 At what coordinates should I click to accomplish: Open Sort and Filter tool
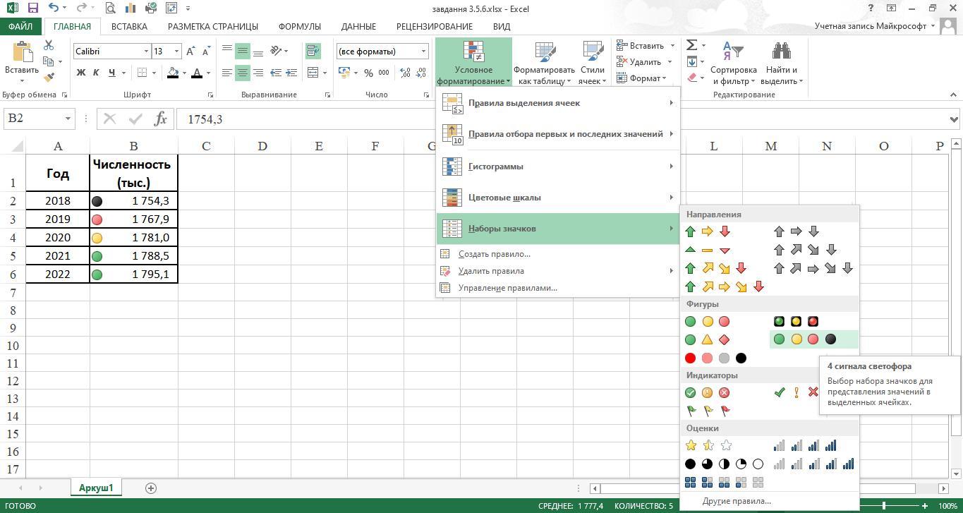point(733,64)
